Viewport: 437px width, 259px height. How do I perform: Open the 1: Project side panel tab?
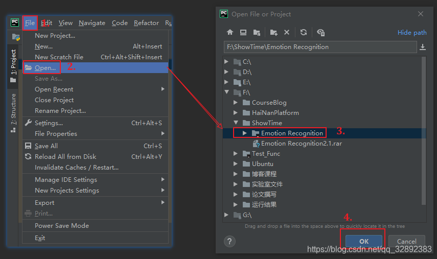13,66
